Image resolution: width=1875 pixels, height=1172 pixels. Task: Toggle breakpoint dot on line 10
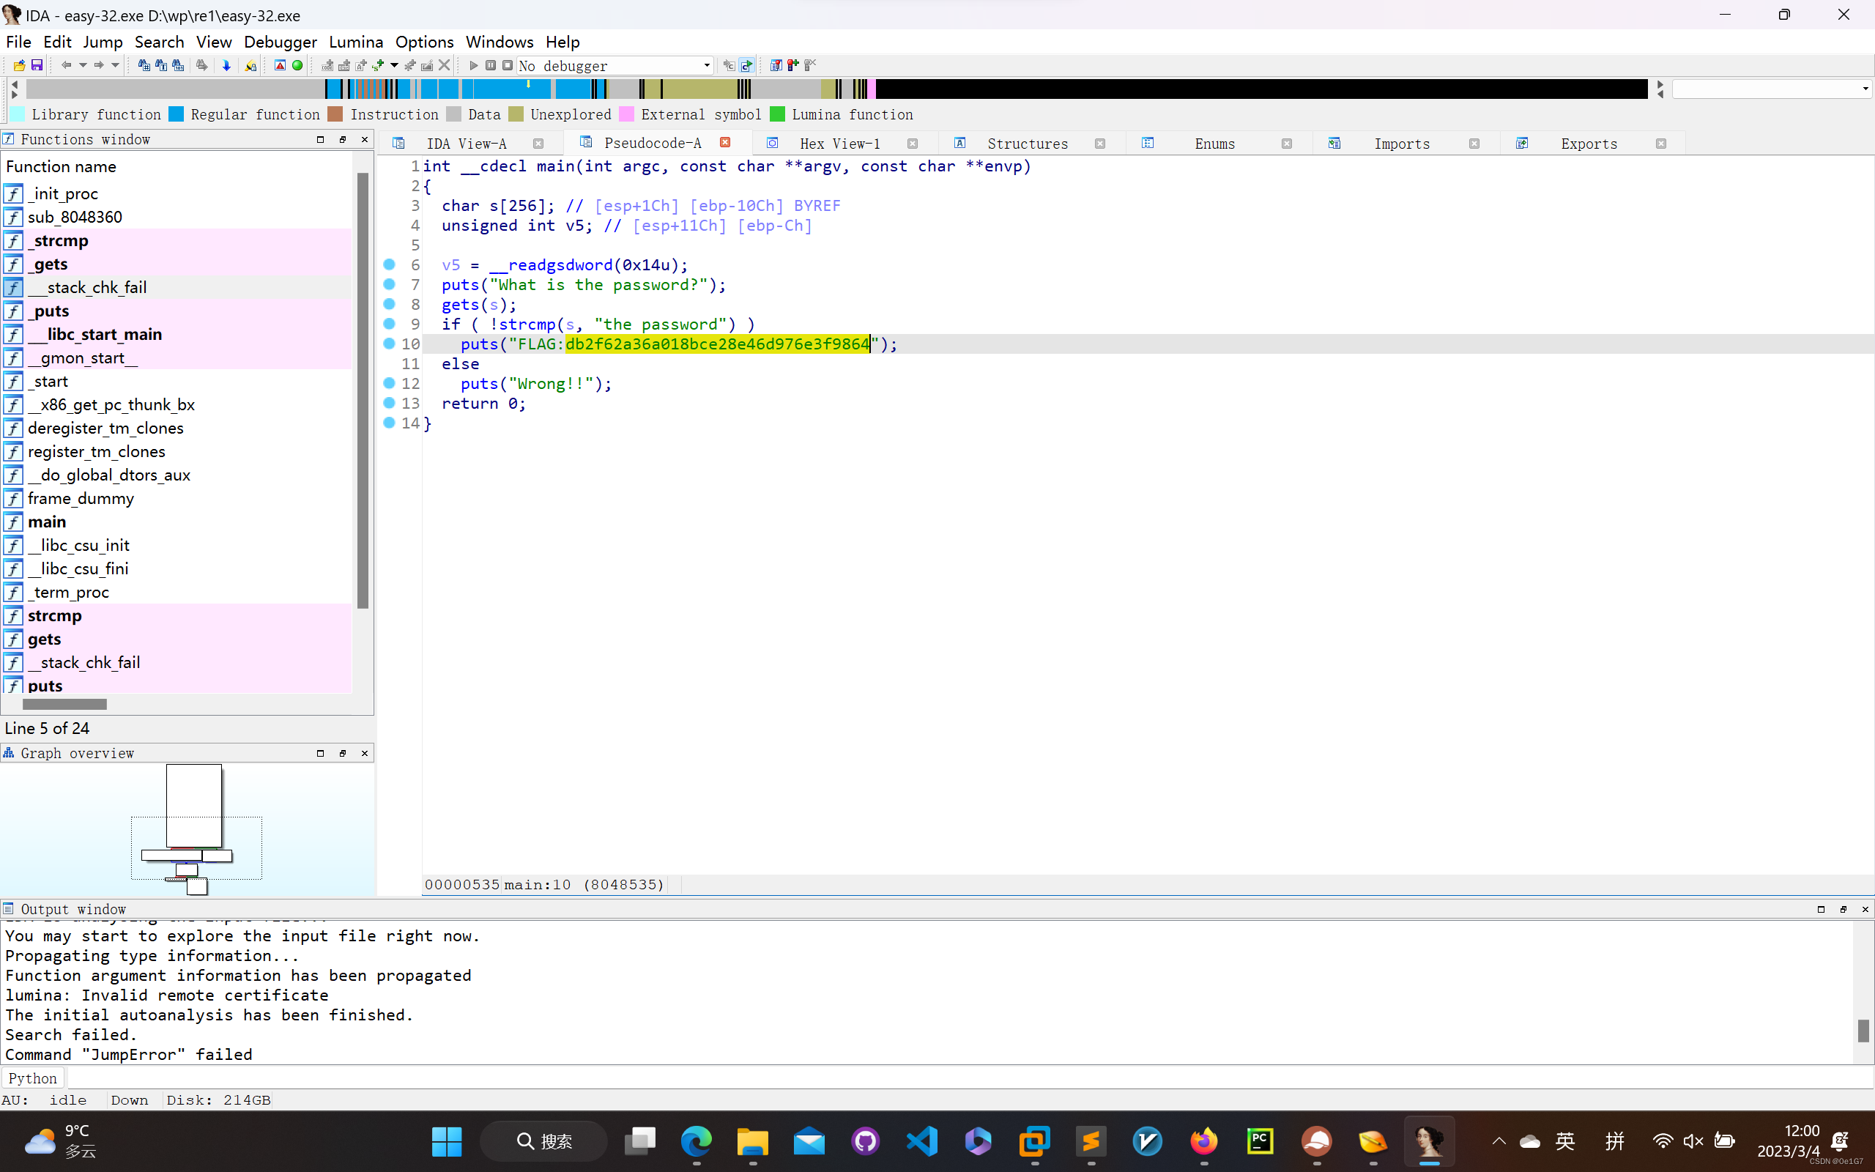coord(390,344)
